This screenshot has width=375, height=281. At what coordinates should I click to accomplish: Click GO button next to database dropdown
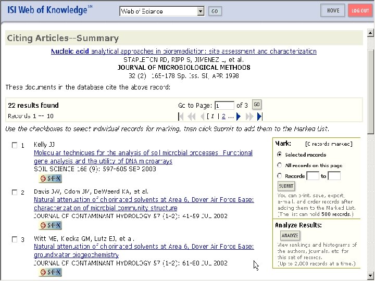click(215, 11)
